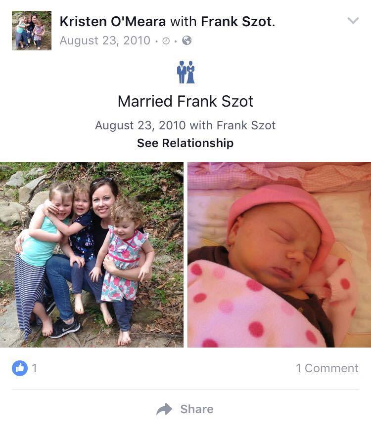This screenshot has height=426, width=371.
Task: Open the profile picture thumbnail
Action: [32, 31]
